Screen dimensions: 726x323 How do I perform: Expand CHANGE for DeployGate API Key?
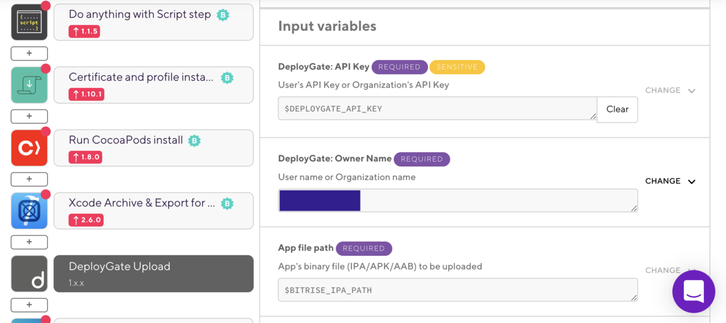pos(670,90)
